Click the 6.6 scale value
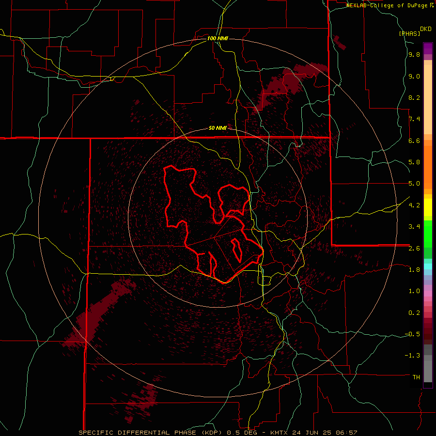Image resolution: width=436 pixels, height=436 pixels. point(414,140)
